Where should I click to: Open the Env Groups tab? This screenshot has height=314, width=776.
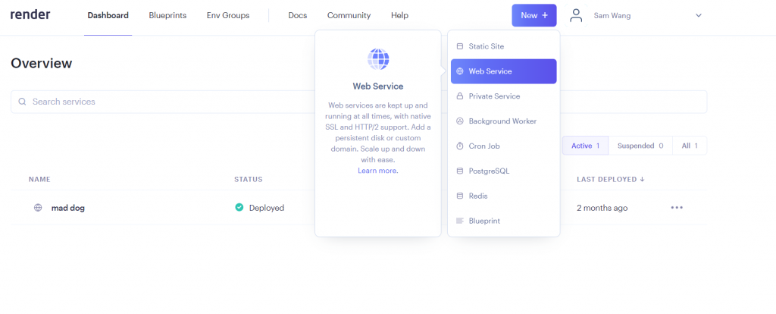(228, 15)
